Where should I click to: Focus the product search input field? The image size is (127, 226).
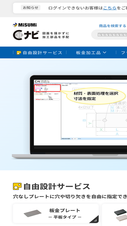(x=109, y=35)
